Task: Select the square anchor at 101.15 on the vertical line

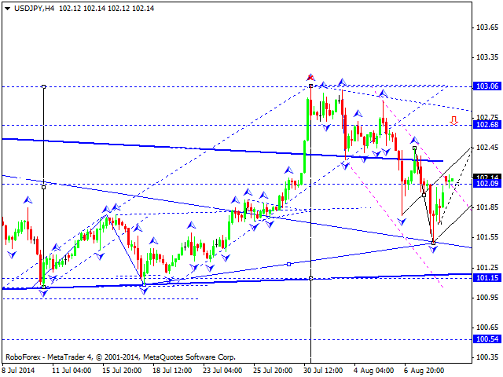Action: click(310, 278)
